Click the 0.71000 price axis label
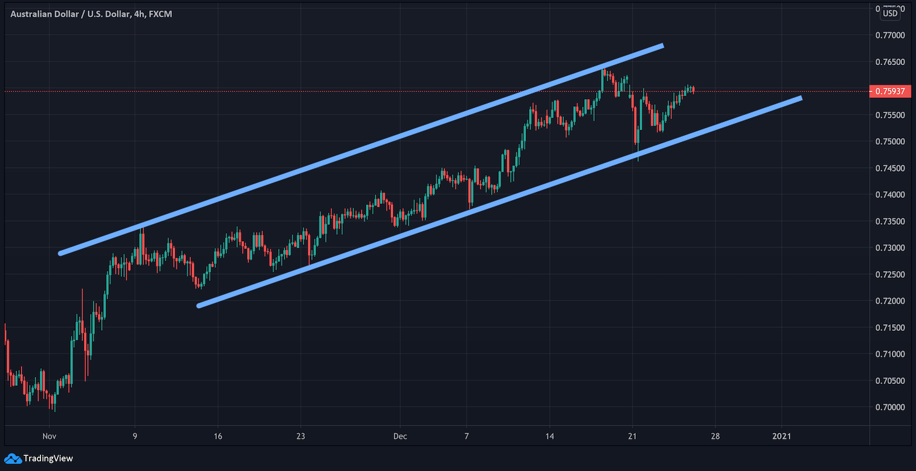The height and width of the screenshot is (471, 916). [x=890, y=354]
